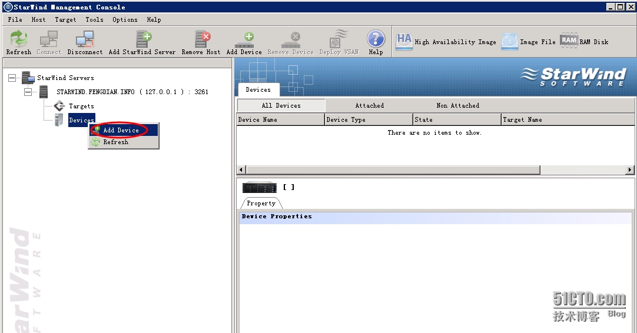Screen dimensions: 637x333
Task: Select the Devices tab
Action: [x=258, y=90]
